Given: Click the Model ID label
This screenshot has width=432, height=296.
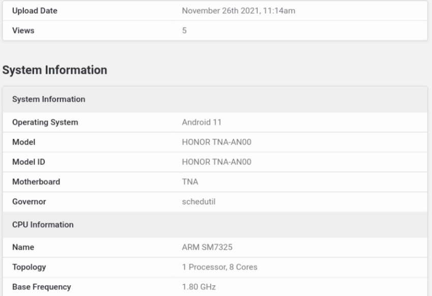Looking at the screenshot, I should [28, 162].
